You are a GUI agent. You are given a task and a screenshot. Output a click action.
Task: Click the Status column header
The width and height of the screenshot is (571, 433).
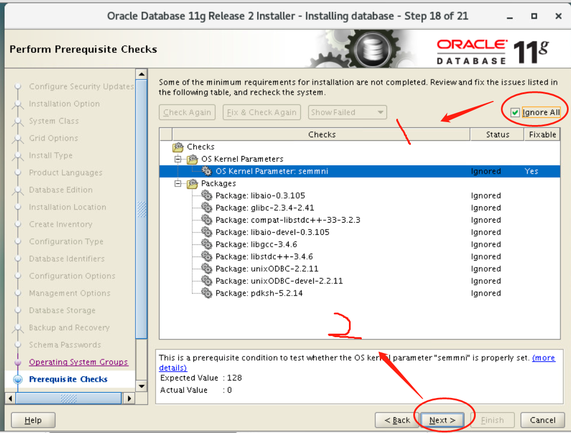click(x=497, y=134)
